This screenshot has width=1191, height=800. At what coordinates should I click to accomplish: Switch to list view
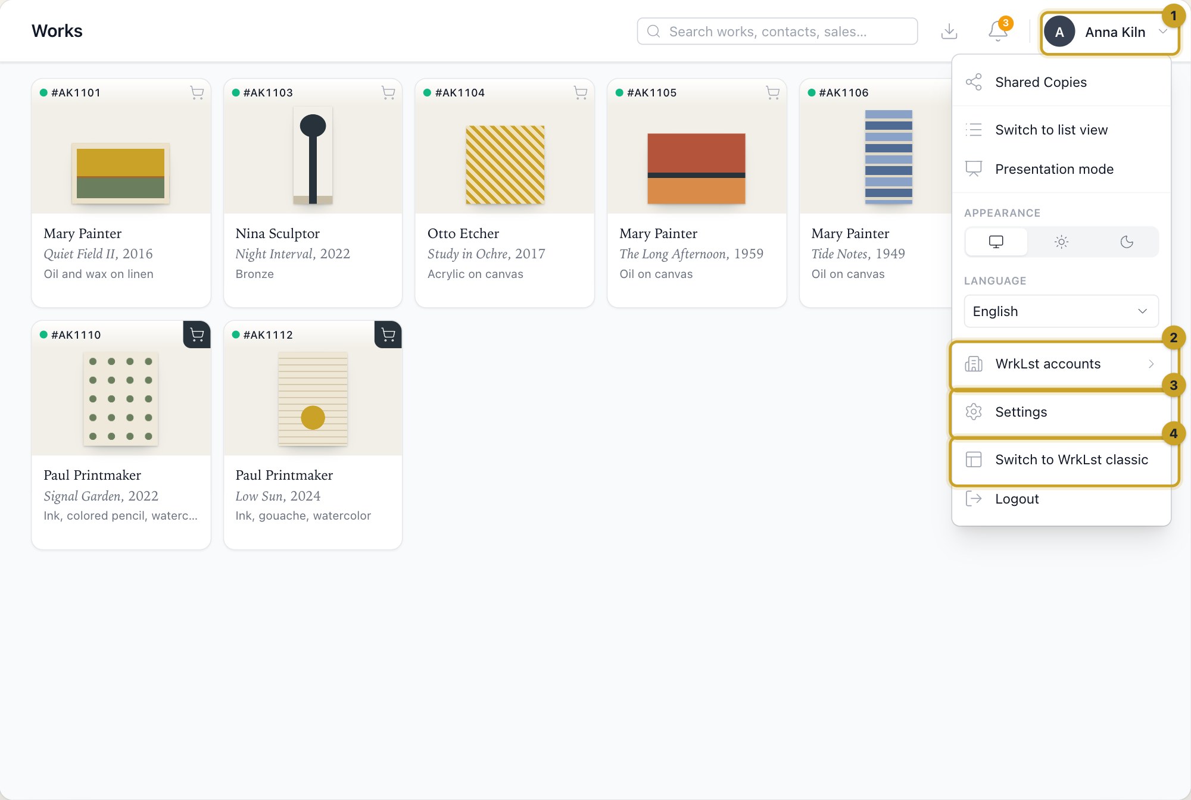(x=1061, y=130)
